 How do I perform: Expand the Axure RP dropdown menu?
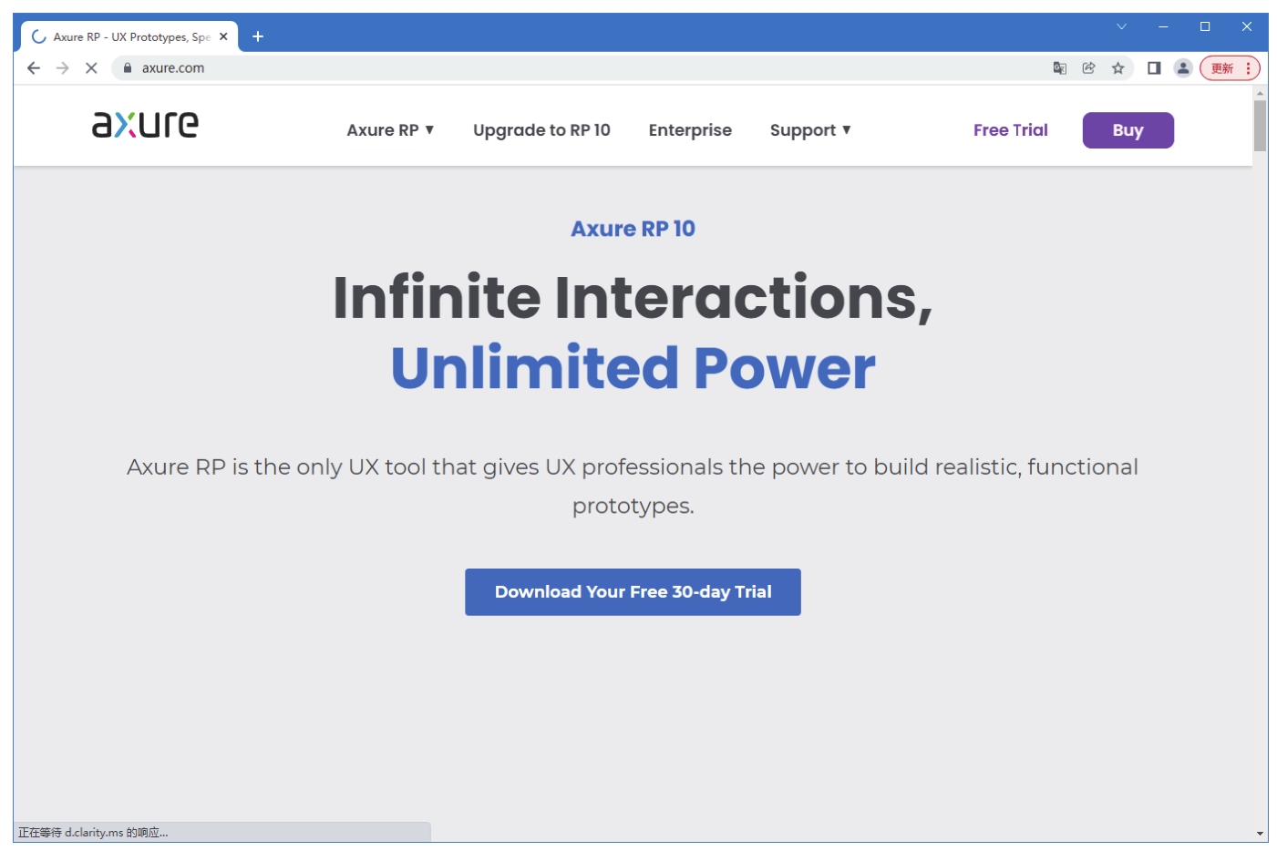tap(390, 130)
